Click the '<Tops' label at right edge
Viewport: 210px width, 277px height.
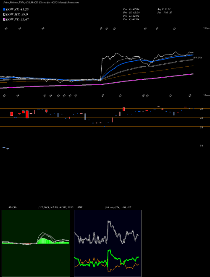point(206,28)
